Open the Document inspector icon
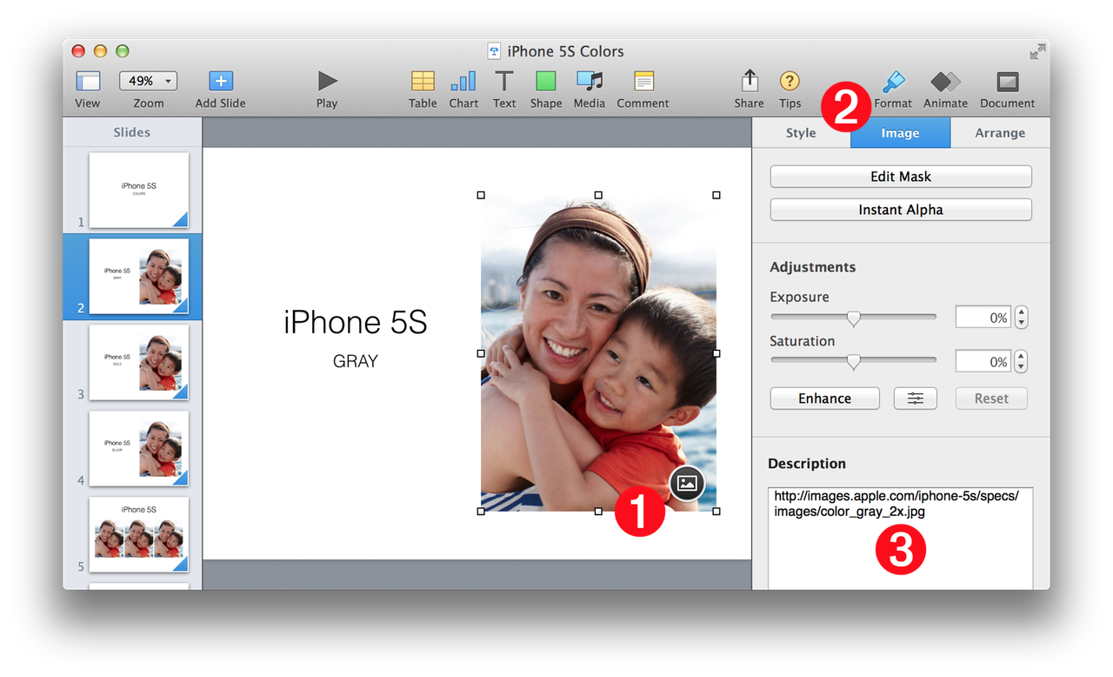Screen dimensions: 1113x677 [x=1008, y=81]
